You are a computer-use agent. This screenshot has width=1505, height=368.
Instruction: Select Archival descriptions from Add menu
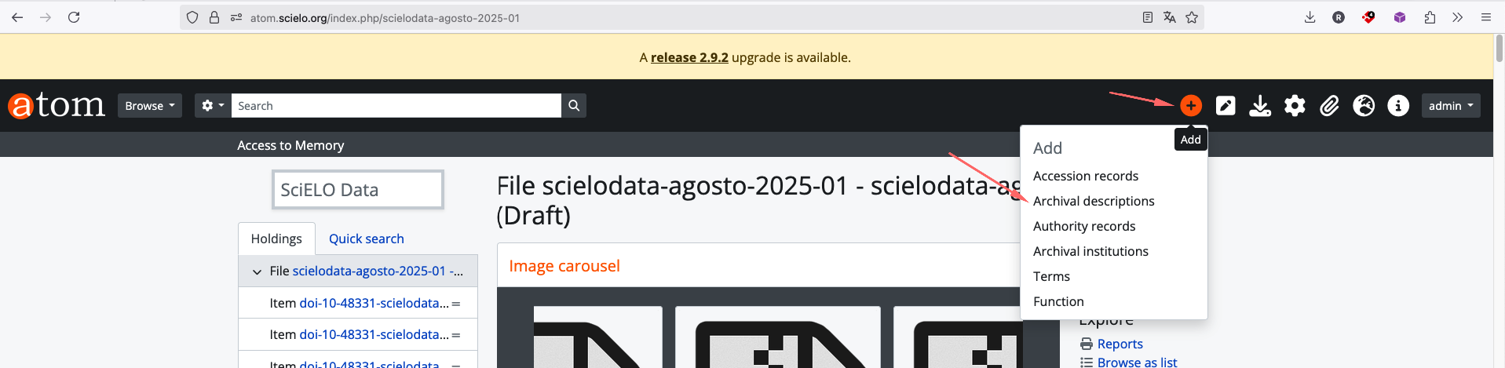point(1093,201)
